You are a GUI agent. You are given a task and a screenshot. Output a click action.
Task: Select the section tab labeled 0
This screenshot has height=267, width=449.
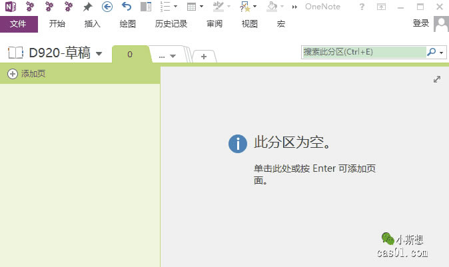[x=131, y=54]
